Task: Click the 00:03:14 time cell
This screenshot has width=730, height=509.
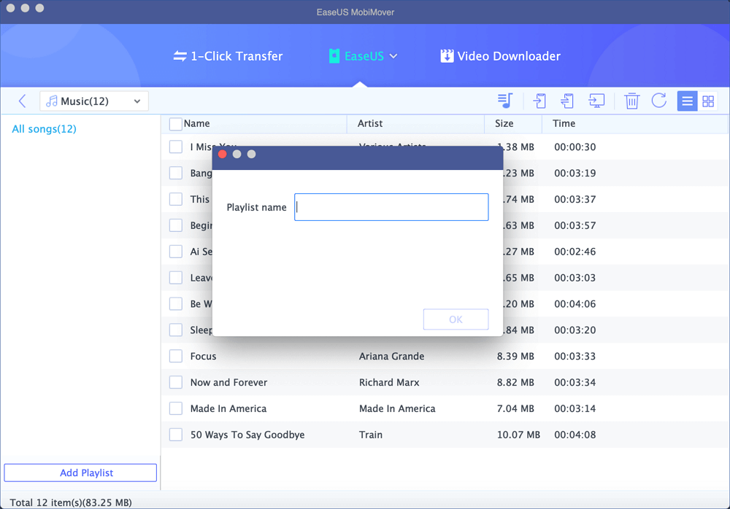Action: 575,408
